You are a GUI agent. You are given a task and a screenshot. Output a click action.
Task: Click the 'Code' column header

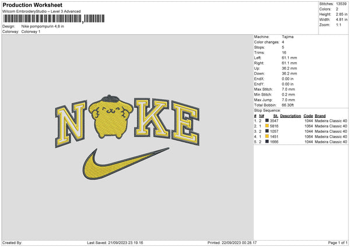(x=308, y=116)
